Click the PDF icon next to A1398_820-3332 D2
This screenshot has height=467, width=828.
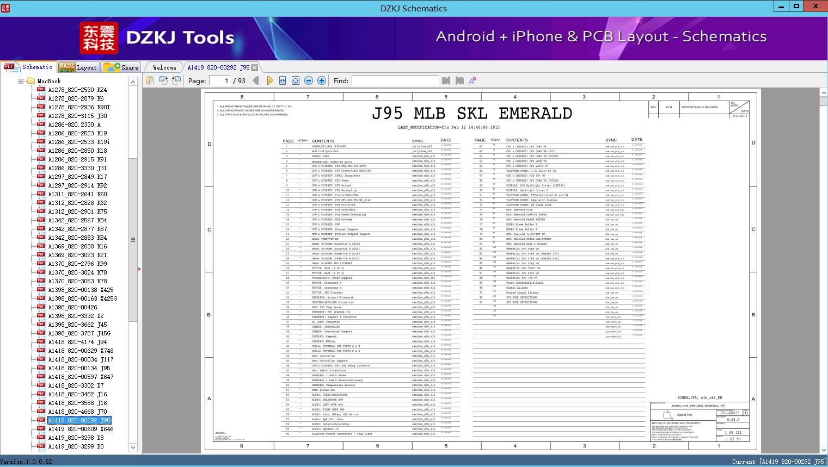click(41, 315)
